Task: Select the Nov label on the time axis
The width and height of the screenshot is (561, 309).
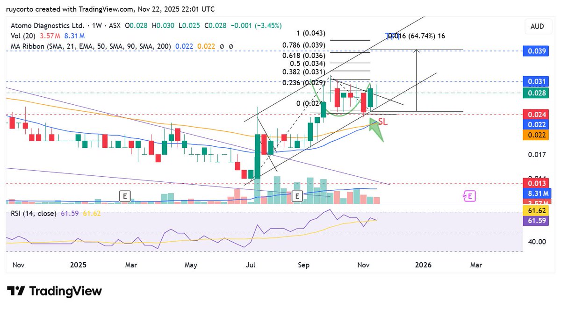Action: point(18,265)
